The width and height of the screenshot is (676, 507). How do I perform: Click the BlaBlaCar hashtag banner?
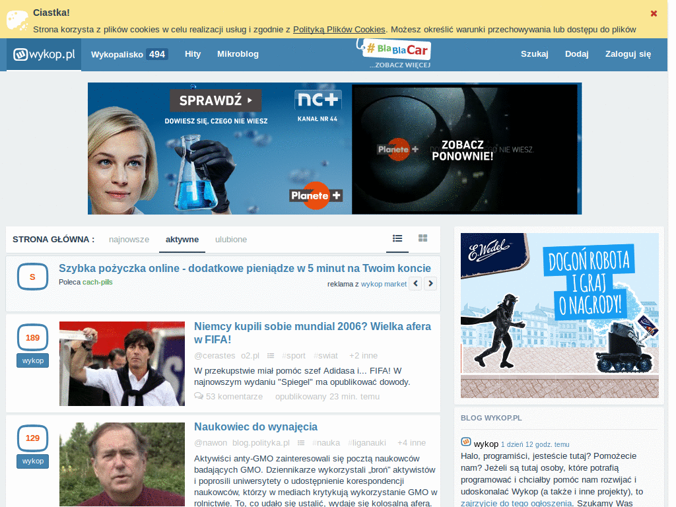pos(393,50)
